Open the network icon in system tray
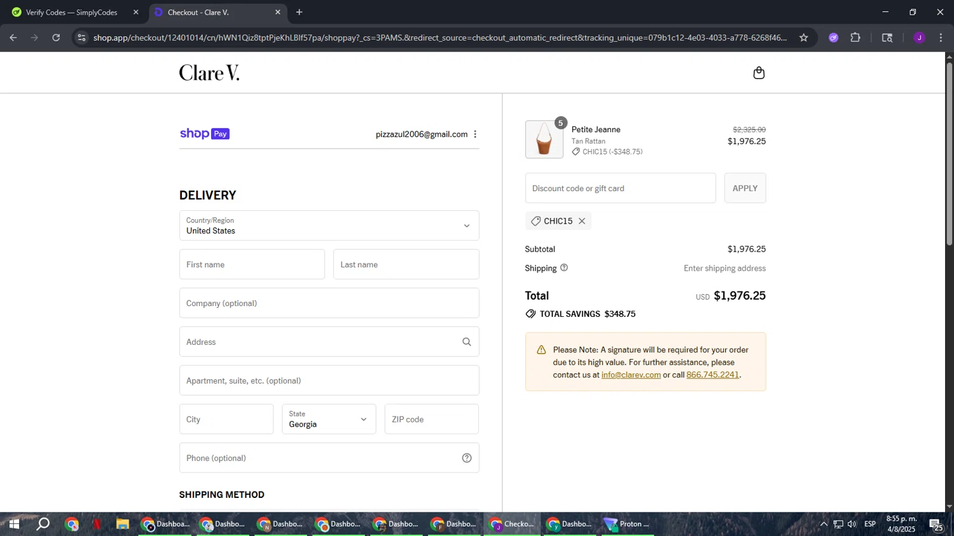The width and height of the screenshot is (954, 536). 838,524
